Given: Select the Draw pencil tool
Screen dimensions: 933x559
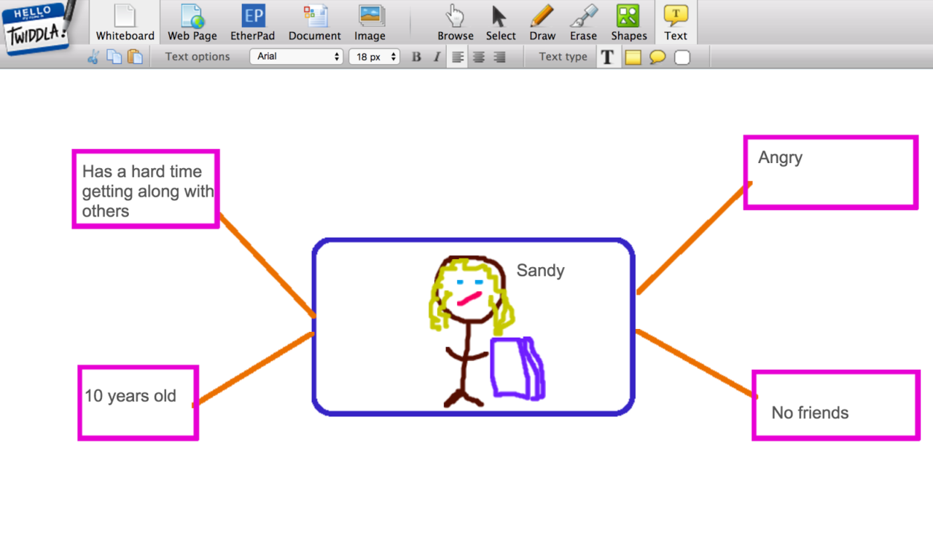Looking at the screenshot, I should click(542, 23).
